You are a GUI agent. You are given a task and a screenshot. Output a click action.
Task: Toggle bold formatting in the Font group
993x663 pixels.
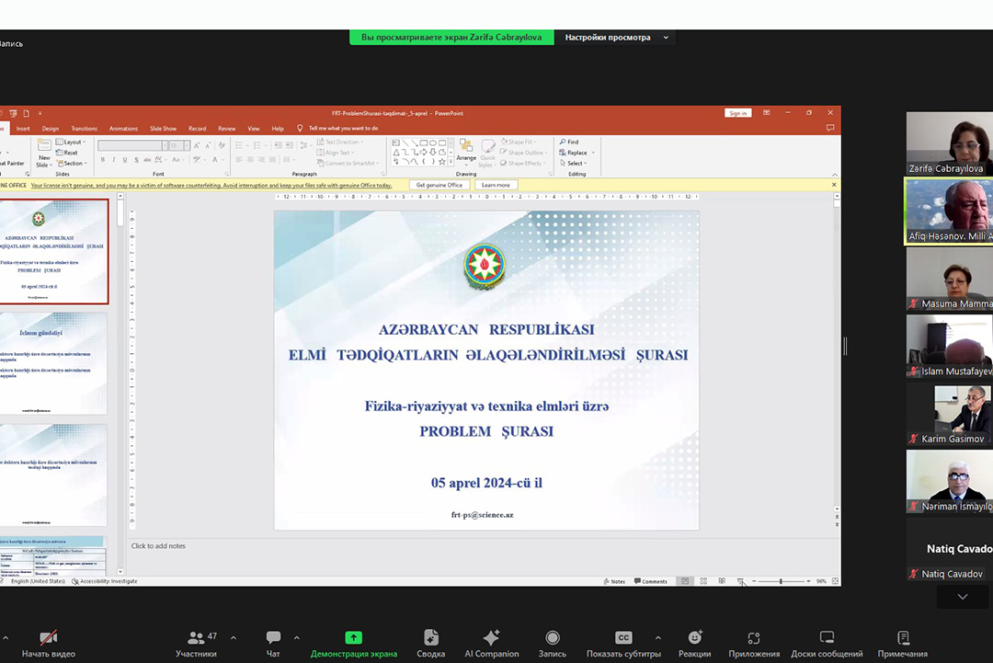[103, 159]
